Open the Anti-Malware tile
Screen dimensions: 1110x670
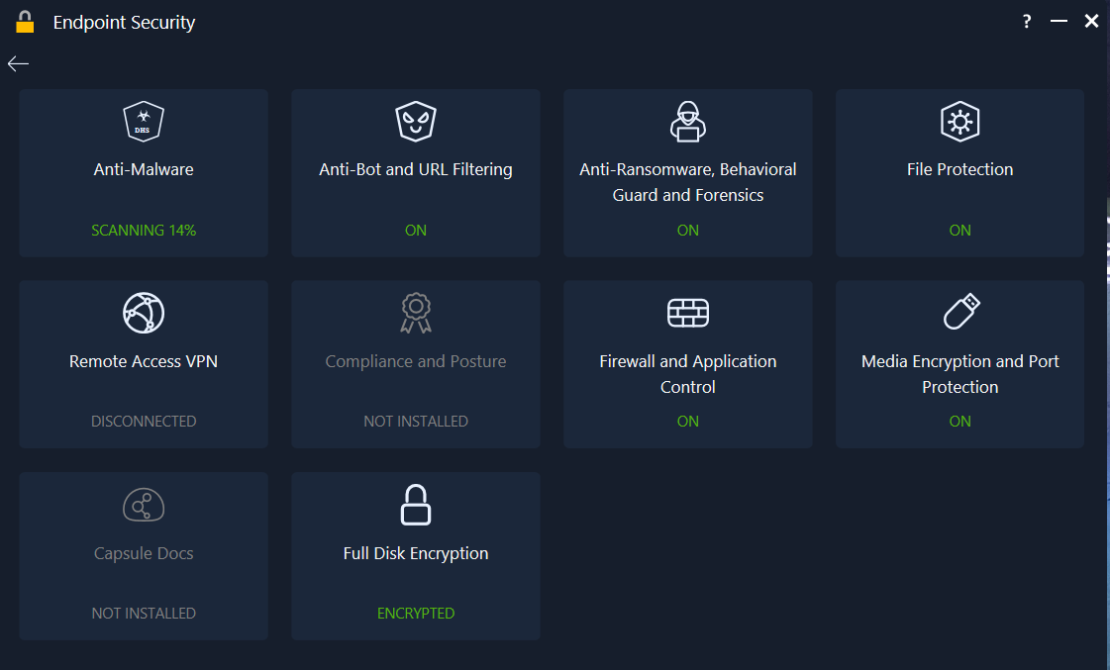(x=144, y=173)
